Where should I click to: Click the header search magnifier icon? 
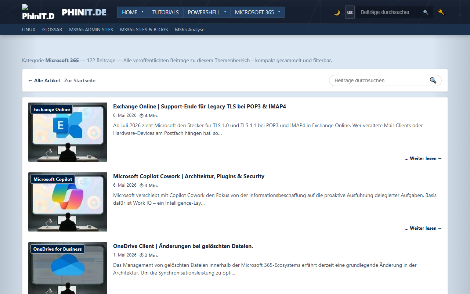tap(426, 12)
